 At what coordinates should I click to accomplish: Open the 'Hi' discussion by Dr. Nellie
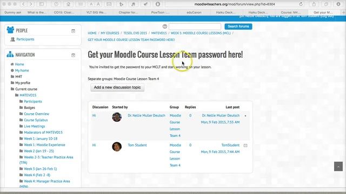[x=94, y=115]
